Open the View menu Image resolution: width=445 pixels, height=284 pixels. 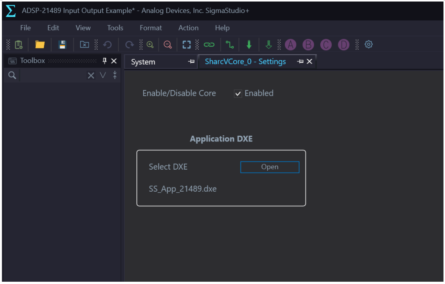coord(83,28)
